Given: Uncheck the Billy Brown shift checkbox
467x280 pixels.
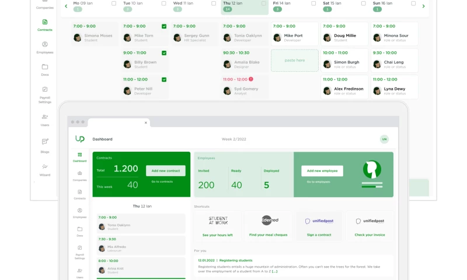Looking at the screenshot, I should [164, 52].
